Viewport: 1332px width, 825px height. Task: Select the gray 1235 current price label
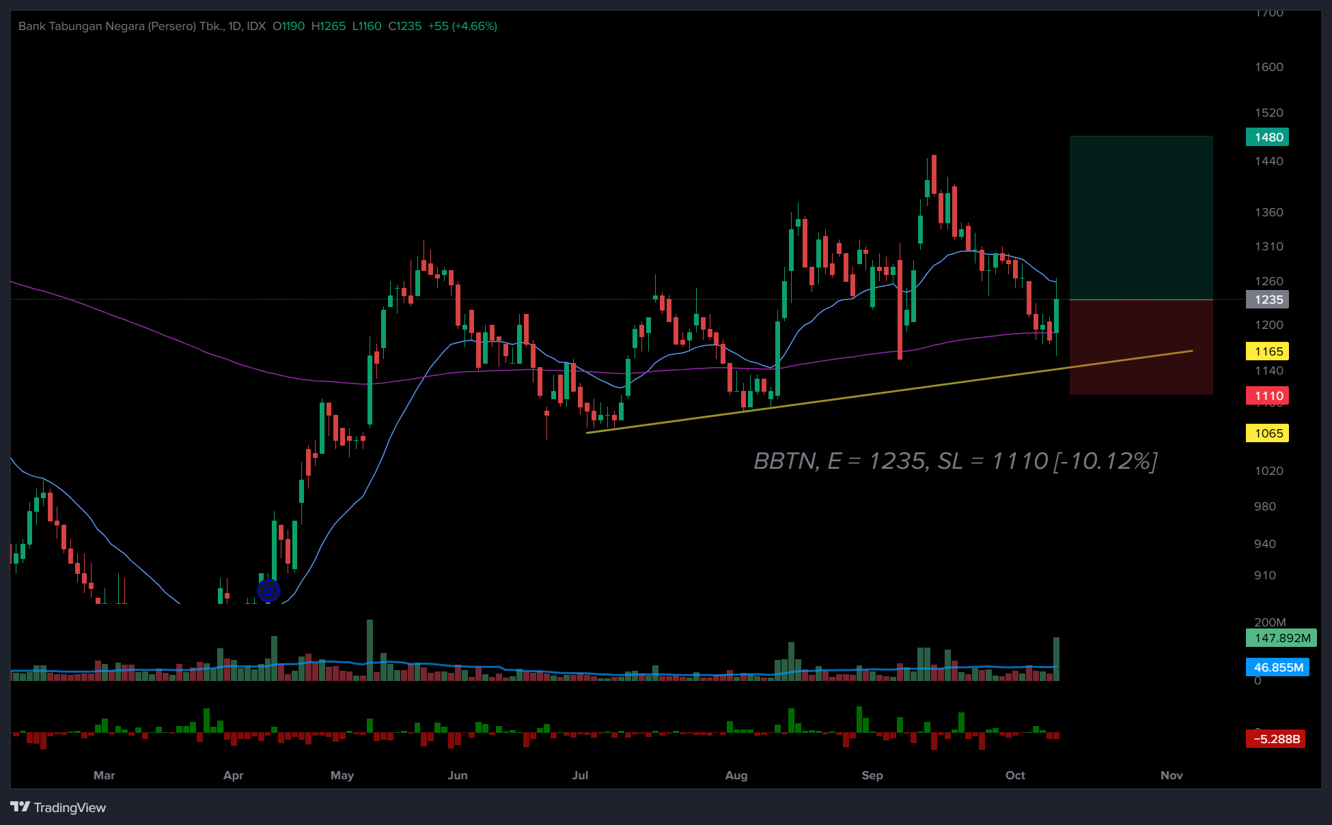[1268, 300]
